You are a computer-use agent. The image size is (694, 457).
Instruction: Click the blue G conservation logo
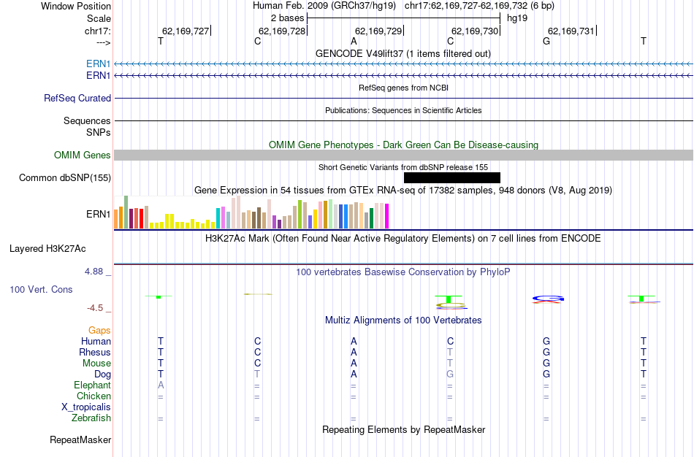coord(548,299)
